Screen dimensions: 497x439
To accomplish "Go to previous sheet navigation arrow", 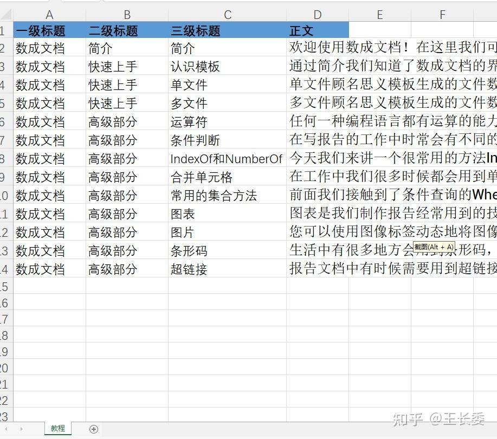I will coord(6,429).
